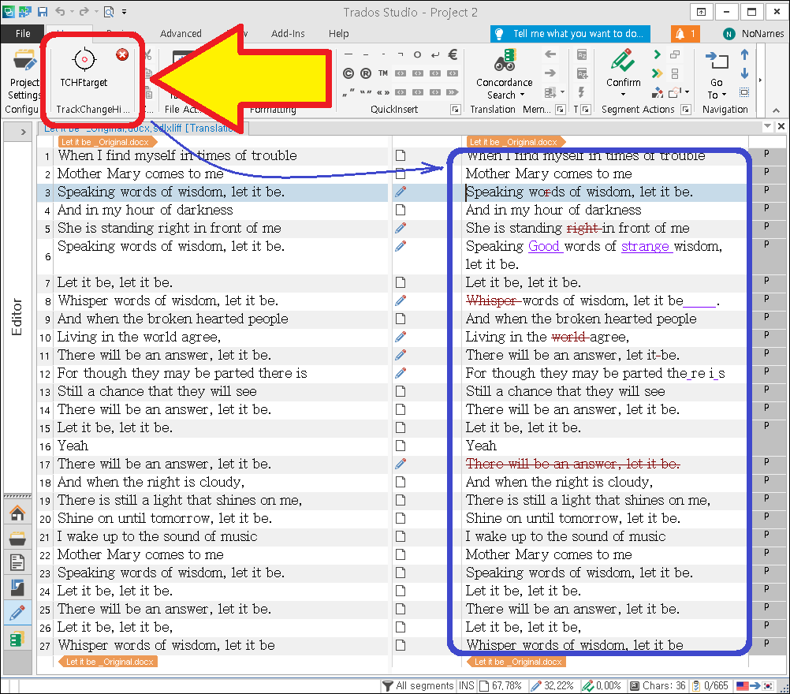Insert the degree ° symbol
The width and height of the screenshot is (790, 694).
[417, 54]
